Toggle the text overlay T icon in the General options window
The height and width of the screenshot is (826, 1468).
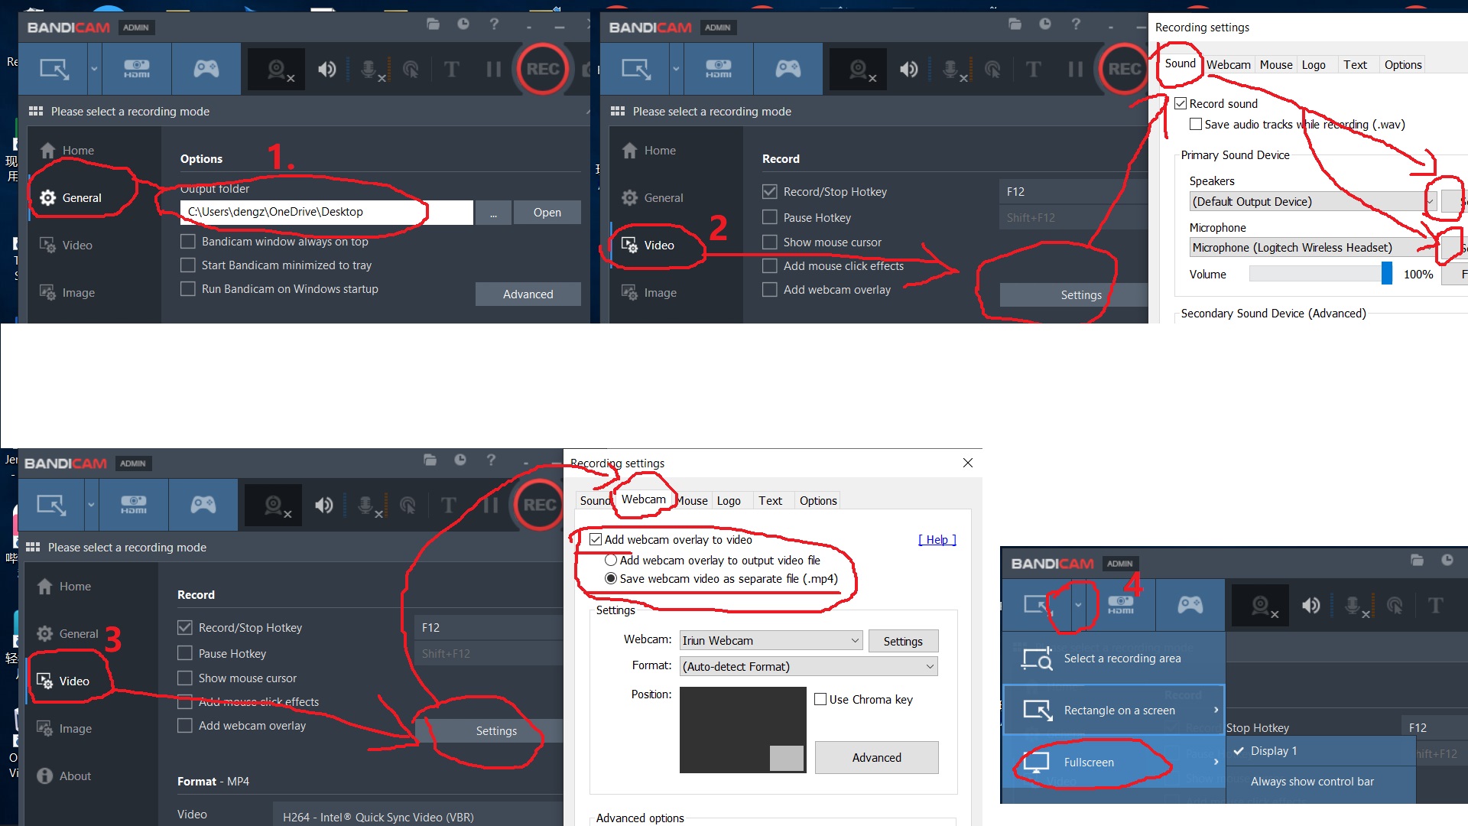pyautogui.click(x=452, y=70)
